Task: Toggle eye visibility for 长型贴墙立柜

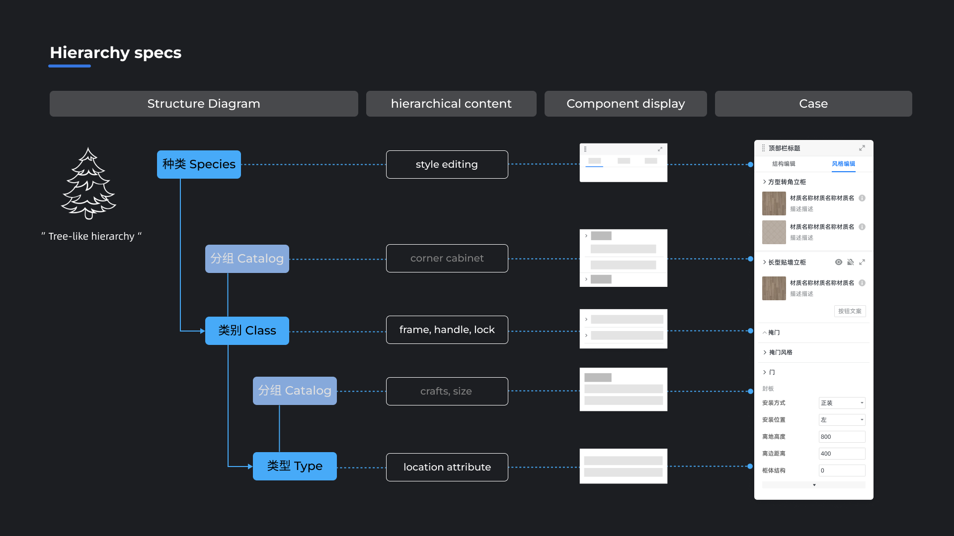Action: 838,262
